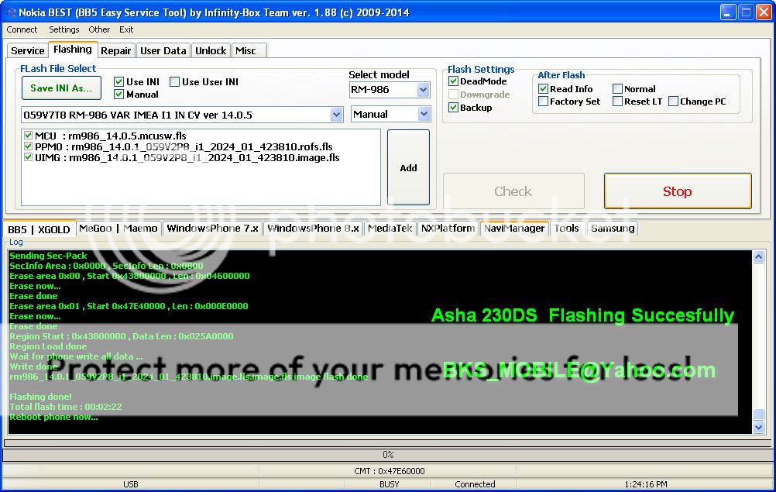Viewport: 776px width, 492px height.
Task: Click the Exit menu item
Action: (x=126, y=29)
